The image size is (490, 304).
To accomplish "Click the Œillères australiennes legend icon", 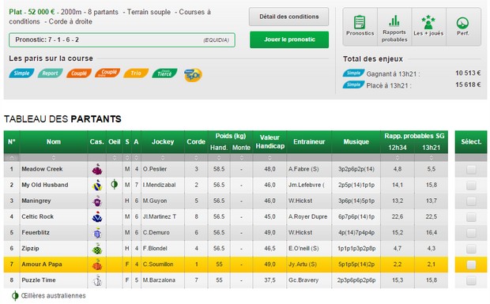I will tap(15, 295).
